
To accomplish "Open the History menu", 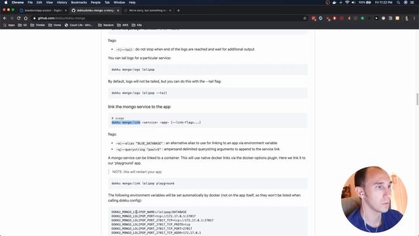I will (62, 3).
